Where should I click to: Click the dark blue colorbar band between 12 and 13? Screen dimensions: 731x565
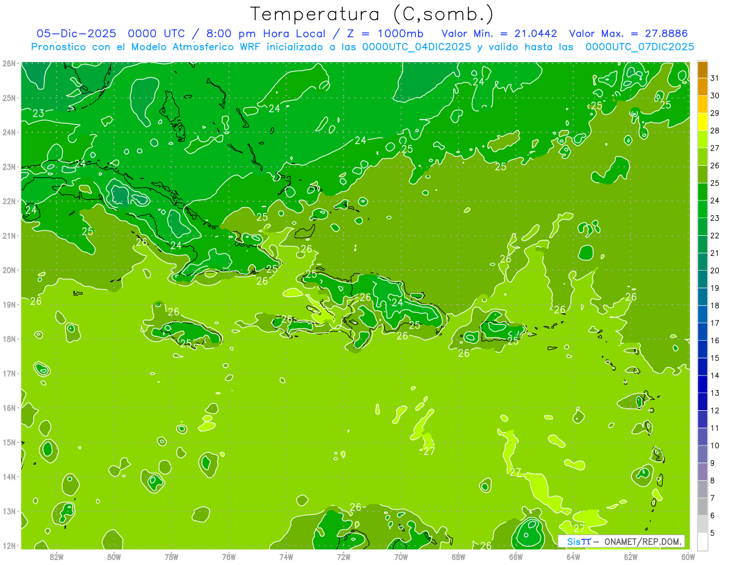(x=702, y=402)
